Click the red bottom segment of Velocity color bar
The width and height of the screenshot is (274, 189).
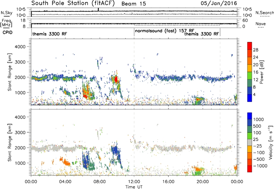pos(250,169)
